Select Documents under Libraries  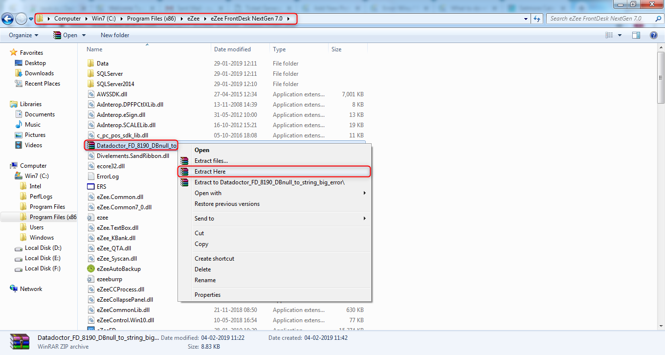click(40, 114)
